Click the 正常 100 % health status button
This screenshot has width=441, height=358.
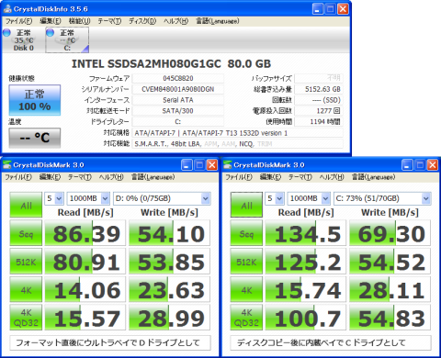click(x=35, y=100)
